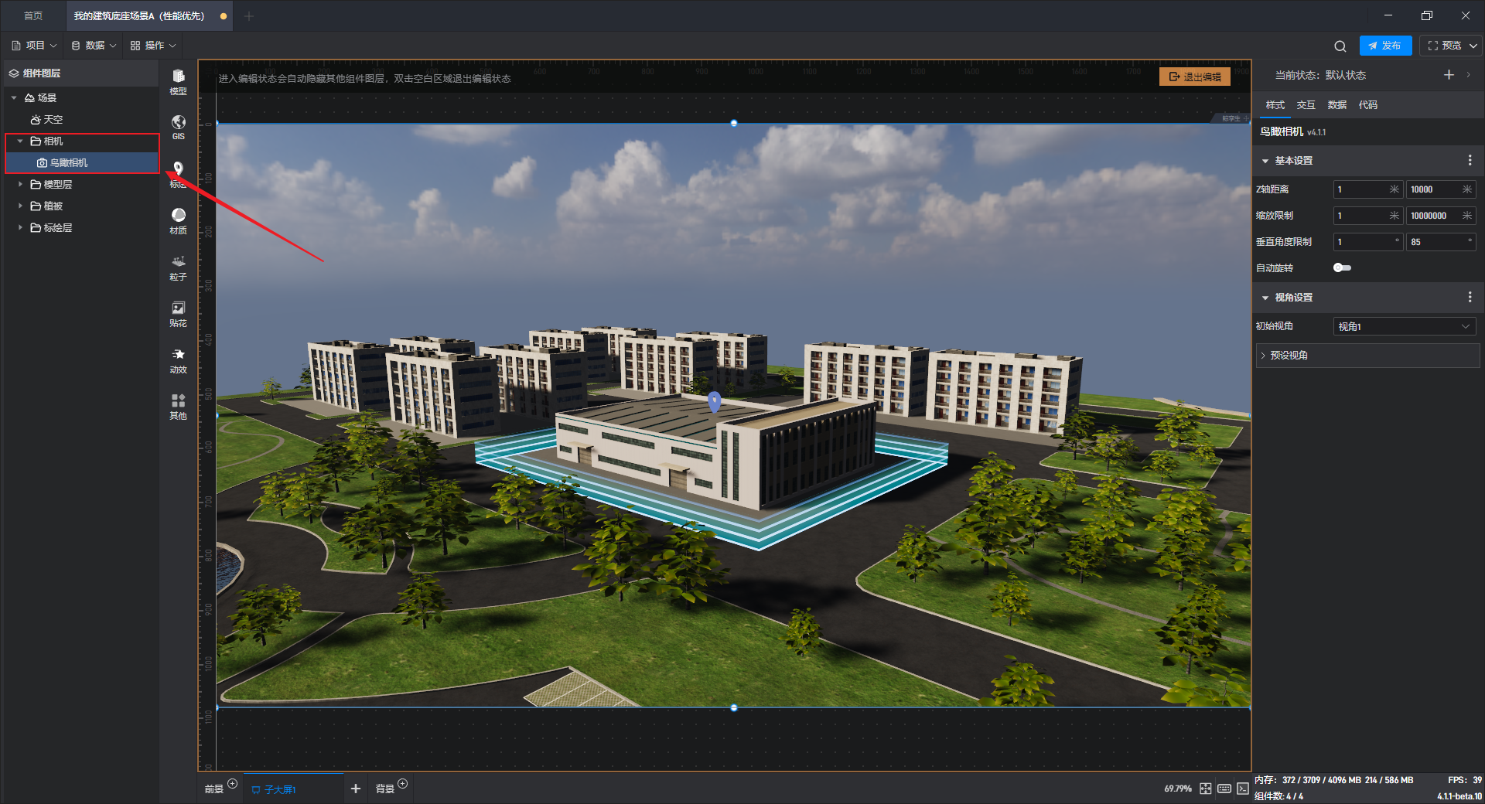The width and height of the screenshot is (1485, 804).
Task: Open the 操作 menu
Action: click(x=153, y=46)
